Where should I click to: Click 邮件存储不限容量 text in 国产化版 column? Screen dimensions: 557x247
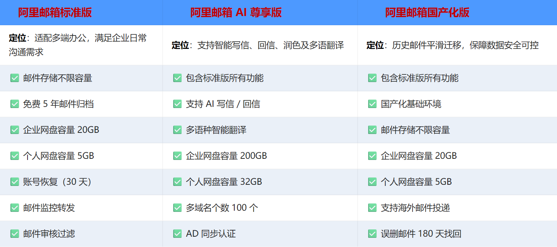pyautogui.click(x=415, y=130)
